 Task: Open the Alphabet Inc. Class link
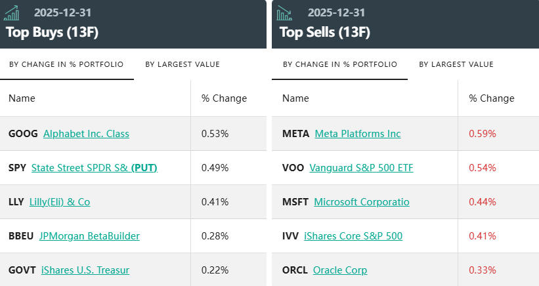tap(86, 134)
